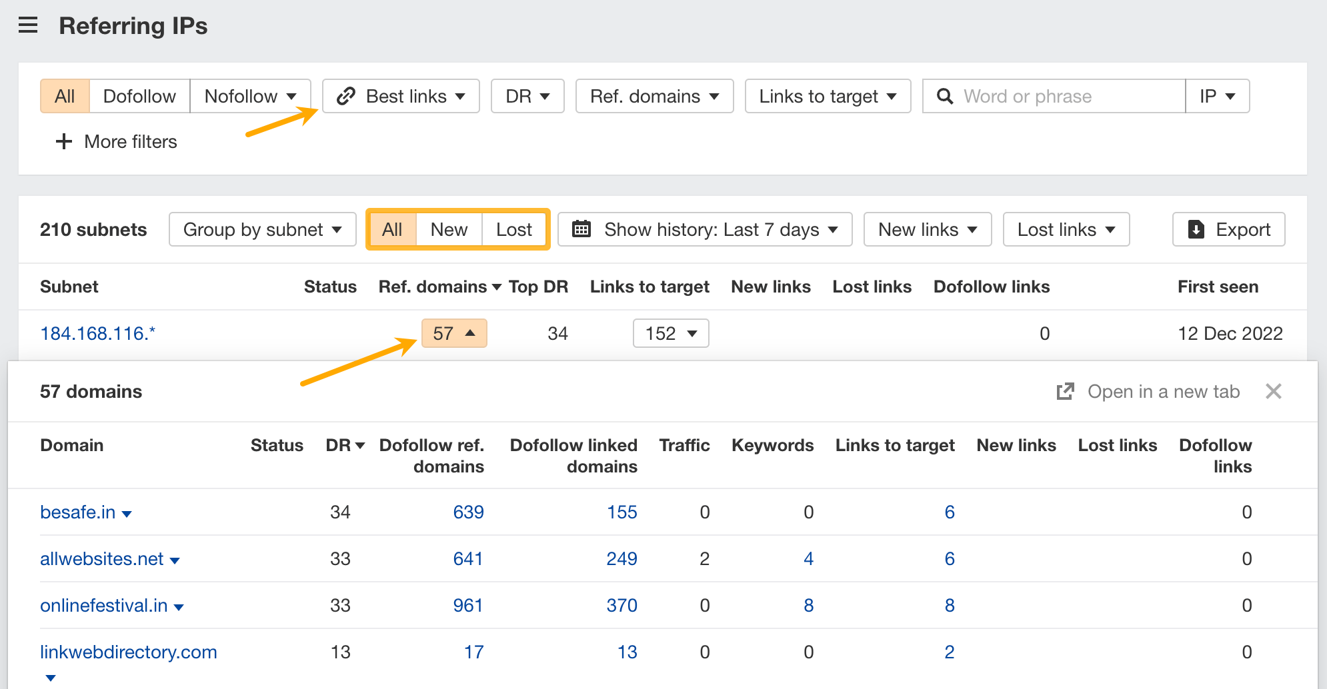Close the 57 domains panel
This screenshot has width=1327, height=689.
[x=1273, y=392]
